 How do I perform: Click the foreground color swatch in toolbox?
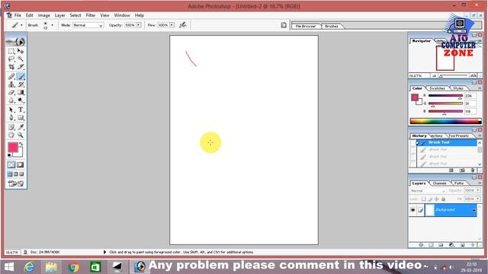pos(13,147)
